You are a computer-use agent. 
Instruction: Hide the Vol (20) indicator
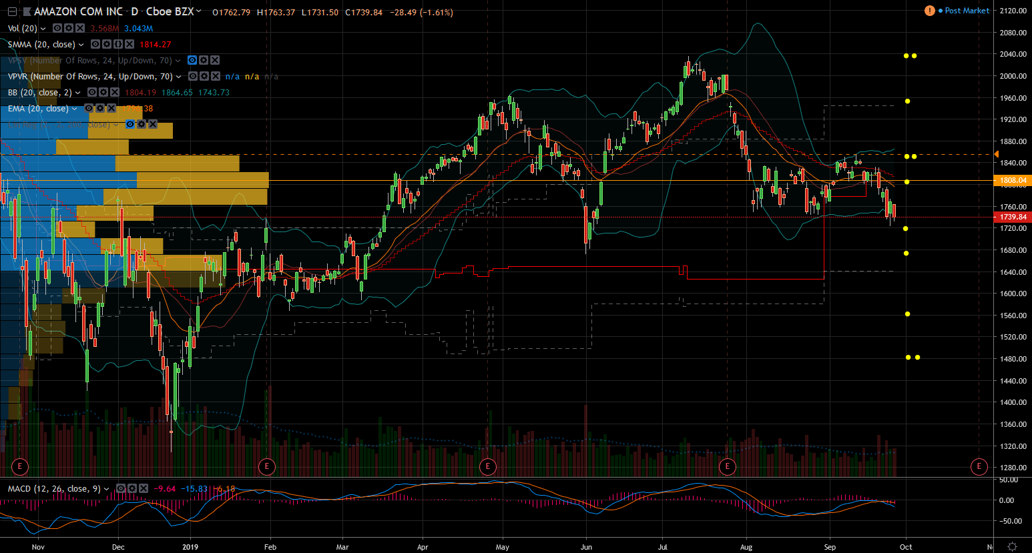click(x=57, y=28)
